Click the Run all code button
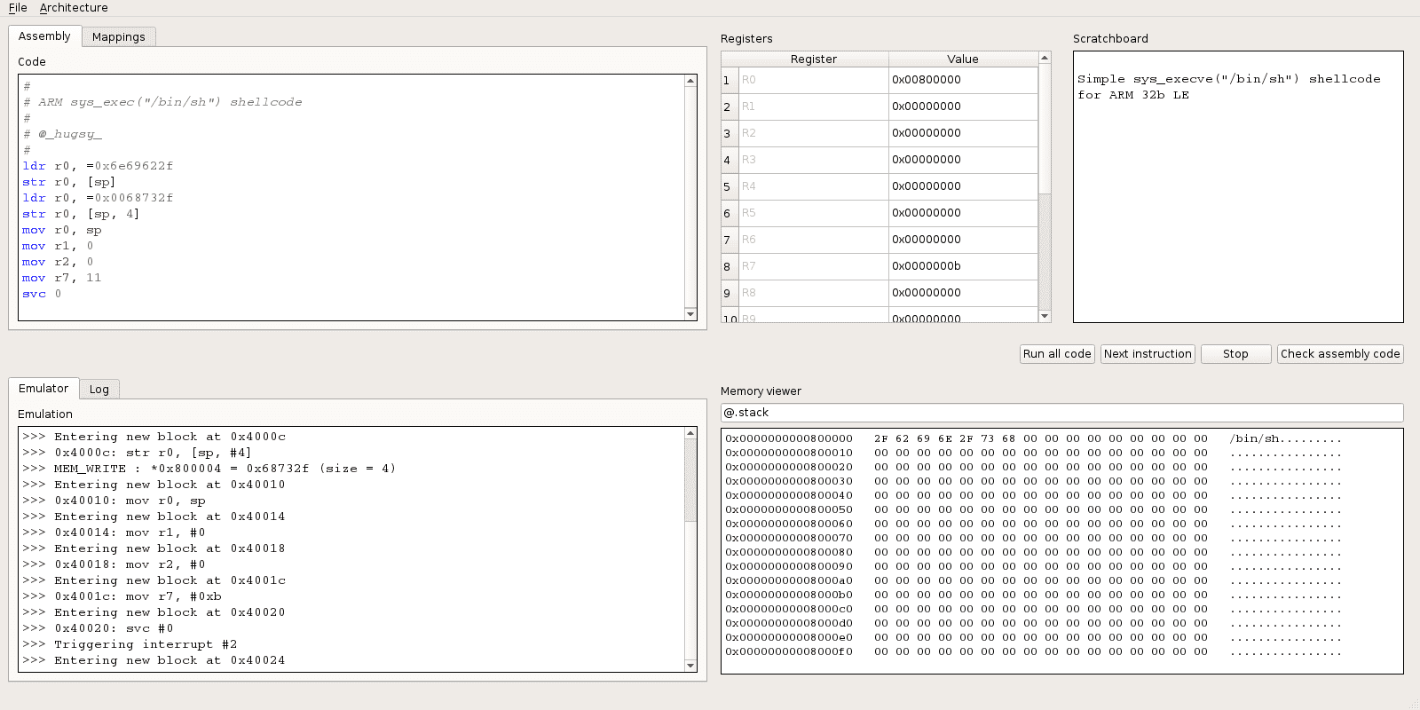The height and width of the screenshot is (710, 1420). coord(1057,354)
